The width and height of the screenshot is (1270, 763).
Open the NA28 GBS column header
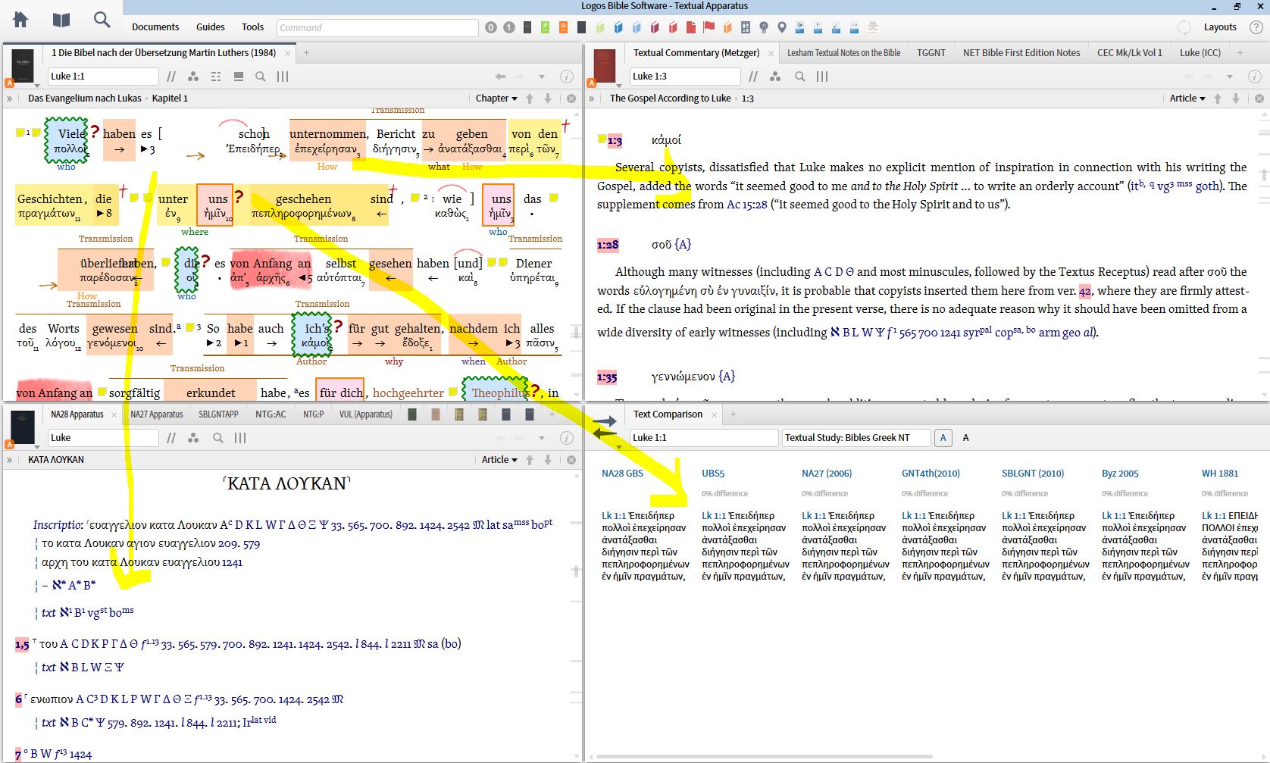pyautogui.click(x=622, y=474)
